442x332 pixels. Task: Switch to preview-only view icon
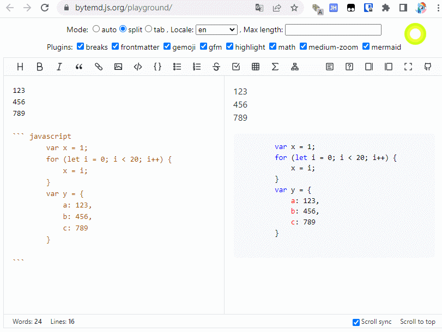[x=389, y=67]
